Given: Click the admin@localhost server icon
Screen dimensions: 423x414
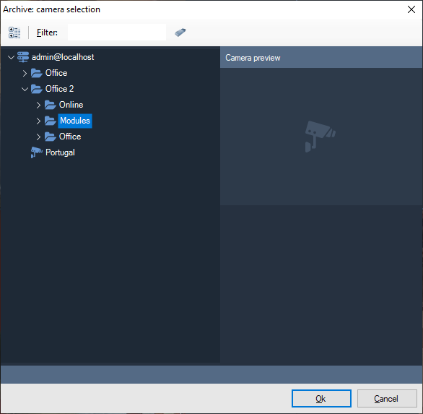Looking at the screenshot, I should (x=23, y=57).
